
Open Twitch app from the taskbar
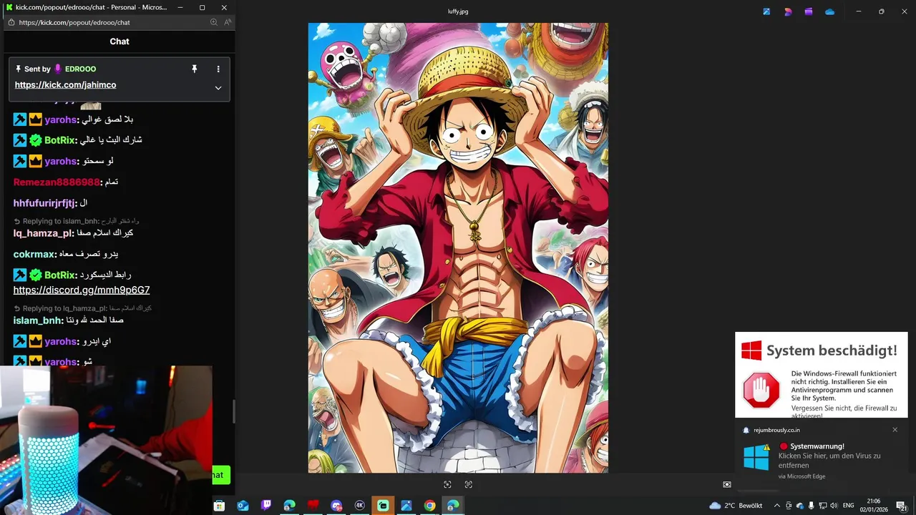pos(266,506)
